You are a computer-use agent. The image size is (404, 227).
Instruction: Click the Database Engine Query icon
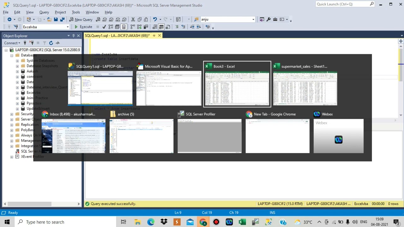pyautogui.click(x=98, y=20)
